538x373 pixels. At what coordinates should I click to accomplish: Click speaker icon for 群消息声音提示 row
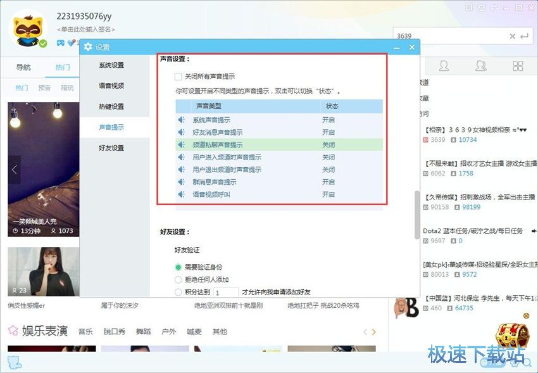(x=182, y=182)
